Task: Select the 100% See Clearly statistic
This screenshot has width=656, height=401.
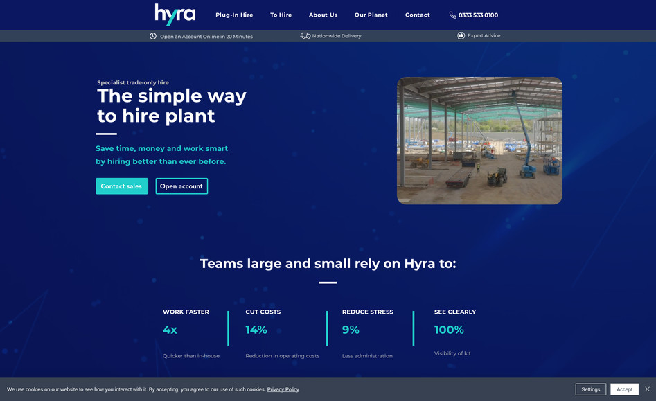Action: tap(449, 330)
